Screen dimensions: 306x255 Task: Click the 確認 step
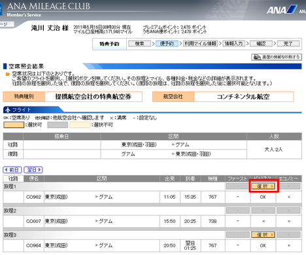(x=261, y=44)
